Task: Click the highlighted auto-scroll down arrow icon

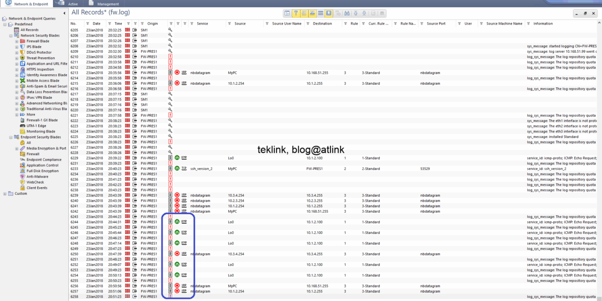Action: point(329,13)
